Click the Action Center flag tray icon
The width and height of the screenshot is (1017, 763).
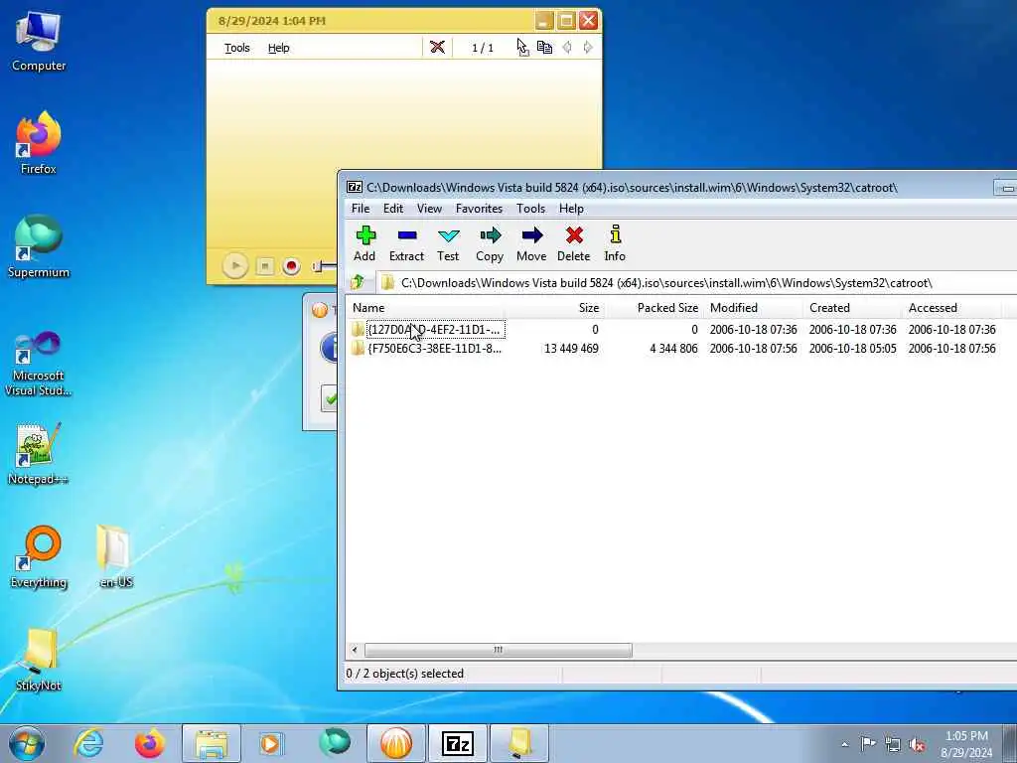pos(868,743)
